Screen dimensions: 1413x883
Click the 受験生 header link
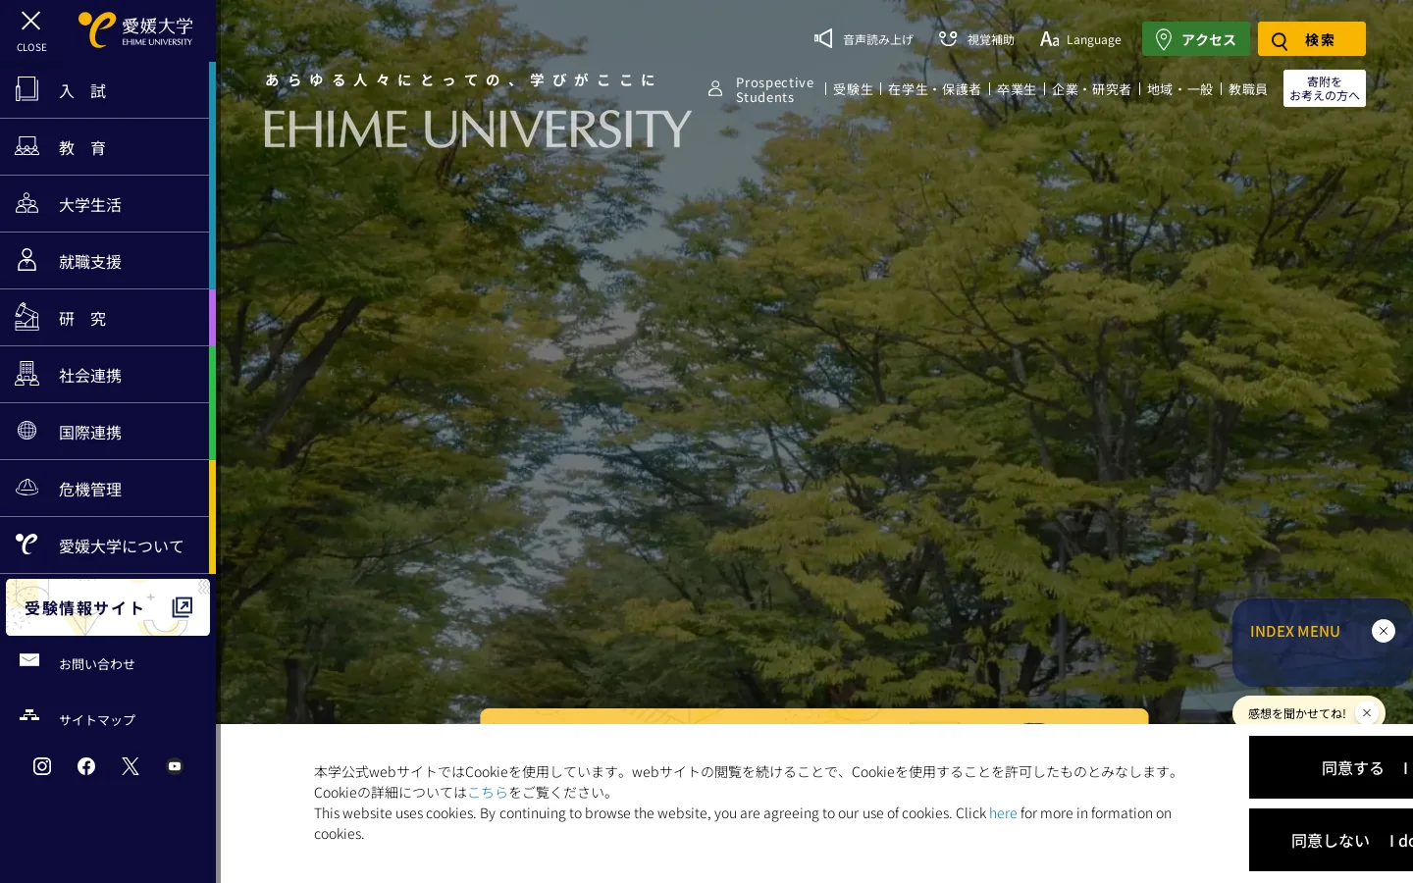point(853,89)
